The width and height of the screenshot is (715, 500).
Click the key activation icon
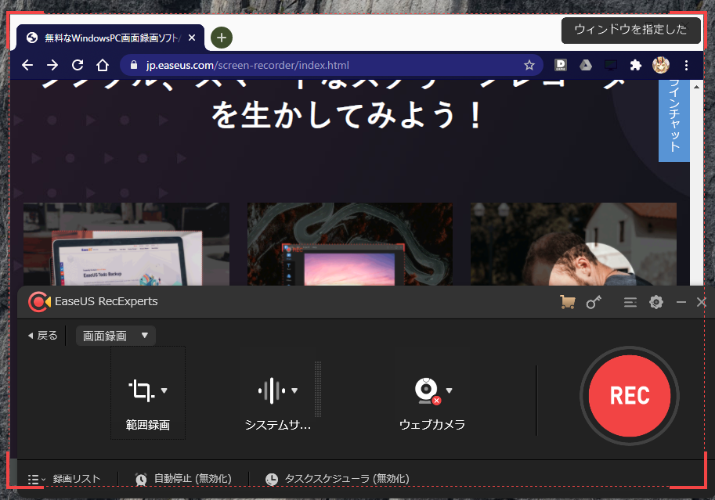coord(594,302)
